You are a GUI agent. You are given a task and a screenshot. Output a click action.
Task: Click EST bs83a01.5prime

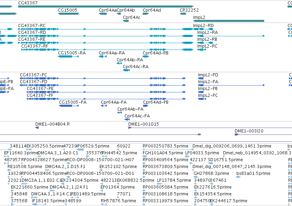(238, 177)
